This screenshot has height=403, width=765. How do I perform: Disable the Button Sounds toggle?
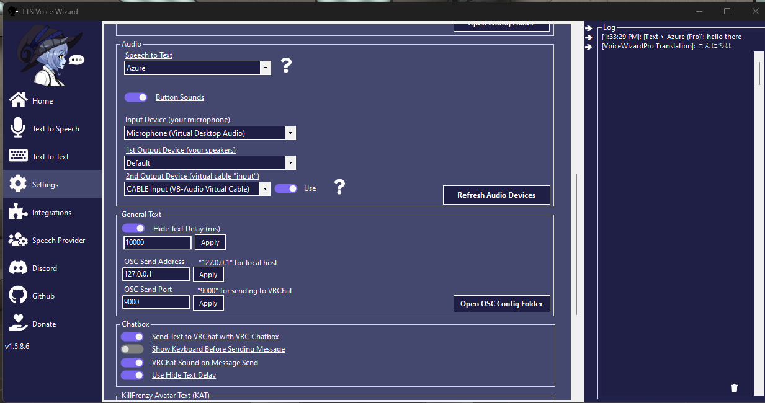(x=135, y=97)
